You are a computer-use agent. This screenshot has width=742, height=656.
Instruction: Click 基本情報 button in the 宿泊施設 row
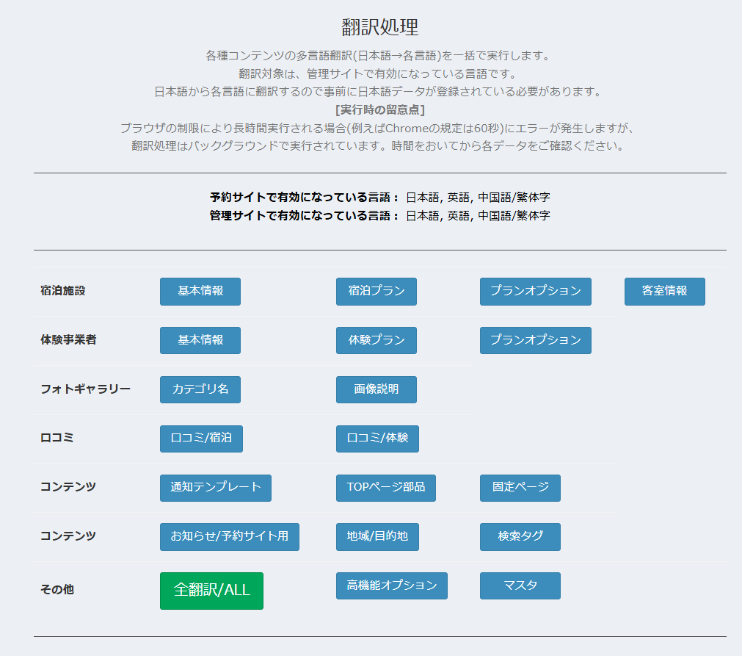point(200,292)
